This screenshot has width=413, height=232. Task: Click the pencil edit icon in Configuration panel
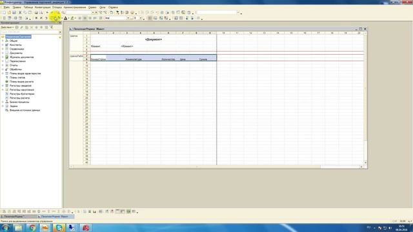pyautogui.click(x=21, y=27)
